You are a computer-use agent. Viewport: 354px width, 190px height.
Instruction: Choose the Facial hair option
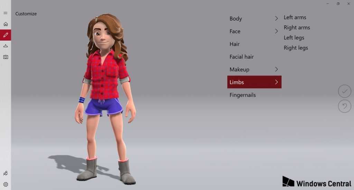point(242,57)
